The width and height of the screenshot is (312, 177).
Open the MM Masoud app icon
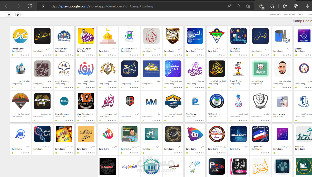pyautogui.click(x=282, y=36)
